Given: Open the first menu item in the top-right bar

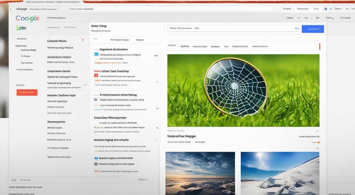Looking at the screenshot, I should click(x=287, y=9).
